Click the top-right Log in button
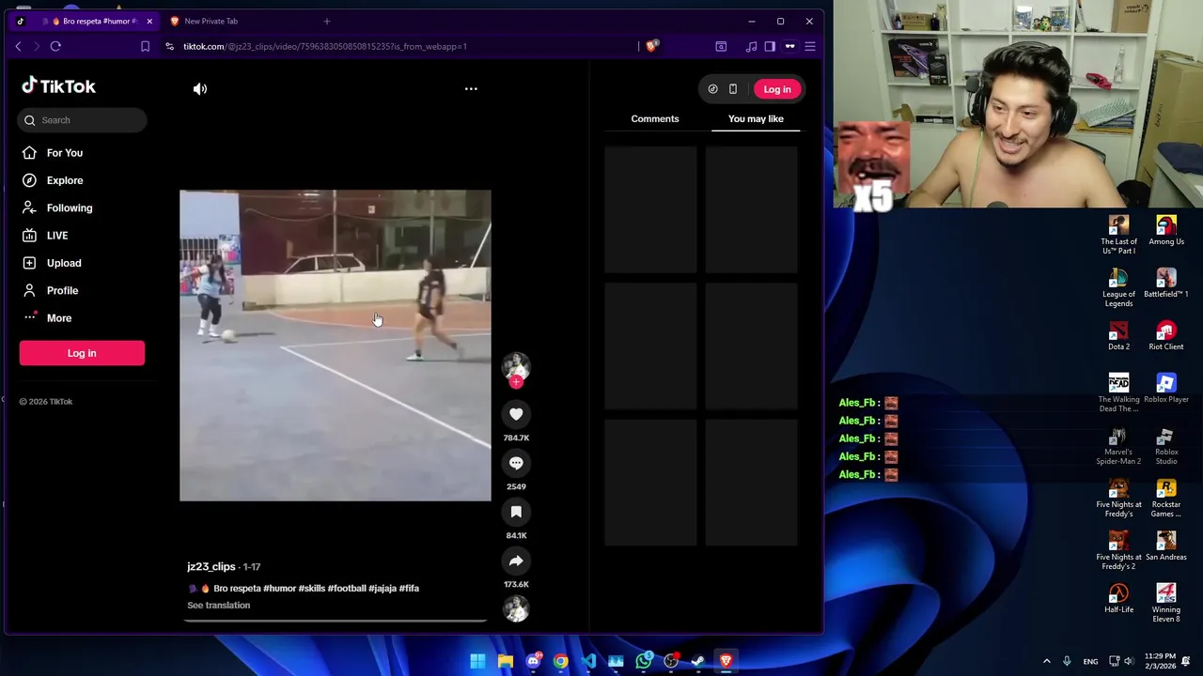Screen dimensions: 1203x676 coord(777,89)
